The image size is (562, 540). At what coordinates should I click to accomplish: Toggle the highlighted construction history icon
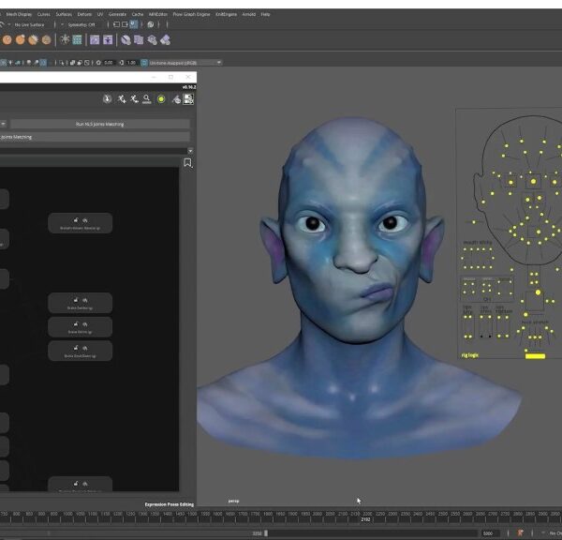click(134, 24)
